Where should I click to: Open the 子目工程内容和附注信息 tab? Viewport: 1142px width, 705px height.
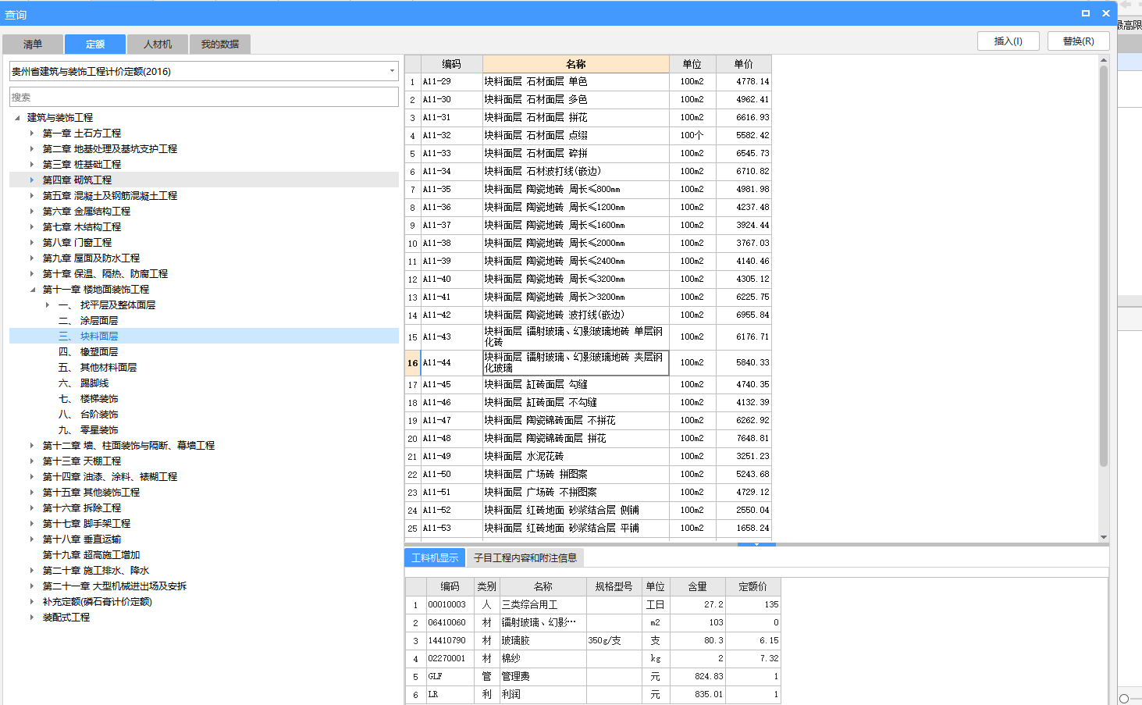coord(525,557)
